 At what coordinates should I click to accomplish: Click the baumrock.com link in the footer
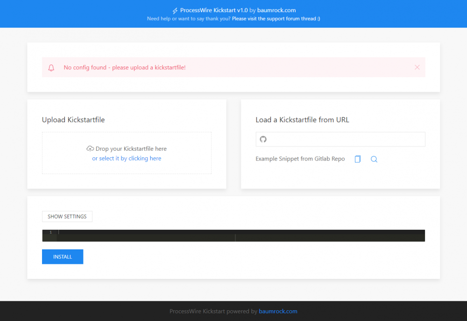click(278, 311)
